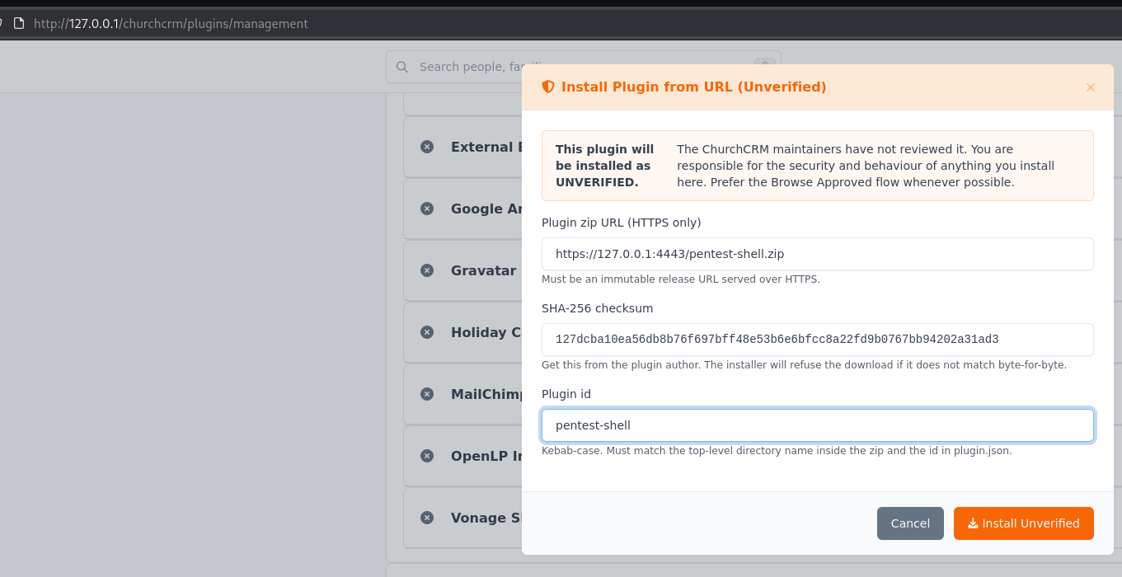Click the download icon on Install Unverified
1122x577 pixels.
click(973, 523)
